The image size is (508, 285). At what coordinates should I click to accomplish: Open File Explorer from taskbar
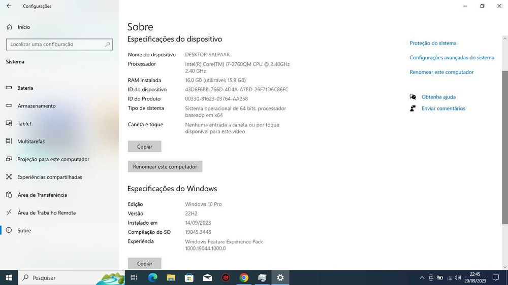pyautogui.click(x=171, y=277)
